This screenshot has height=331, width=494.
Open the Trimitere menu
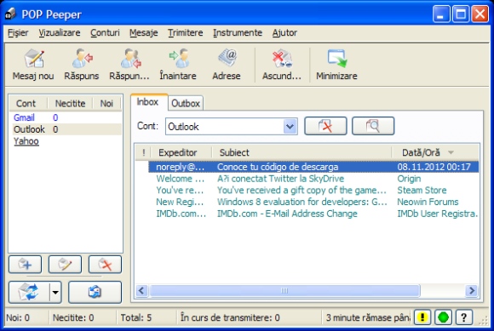pyautogui.click(x=186, y=32)
